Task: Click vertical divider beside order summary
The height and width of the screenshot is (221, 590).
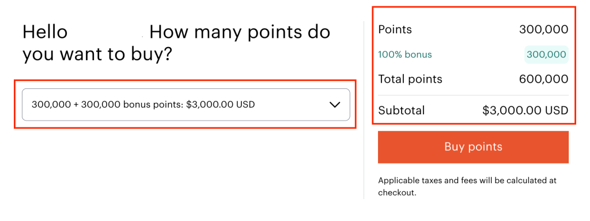Action: 364,110
